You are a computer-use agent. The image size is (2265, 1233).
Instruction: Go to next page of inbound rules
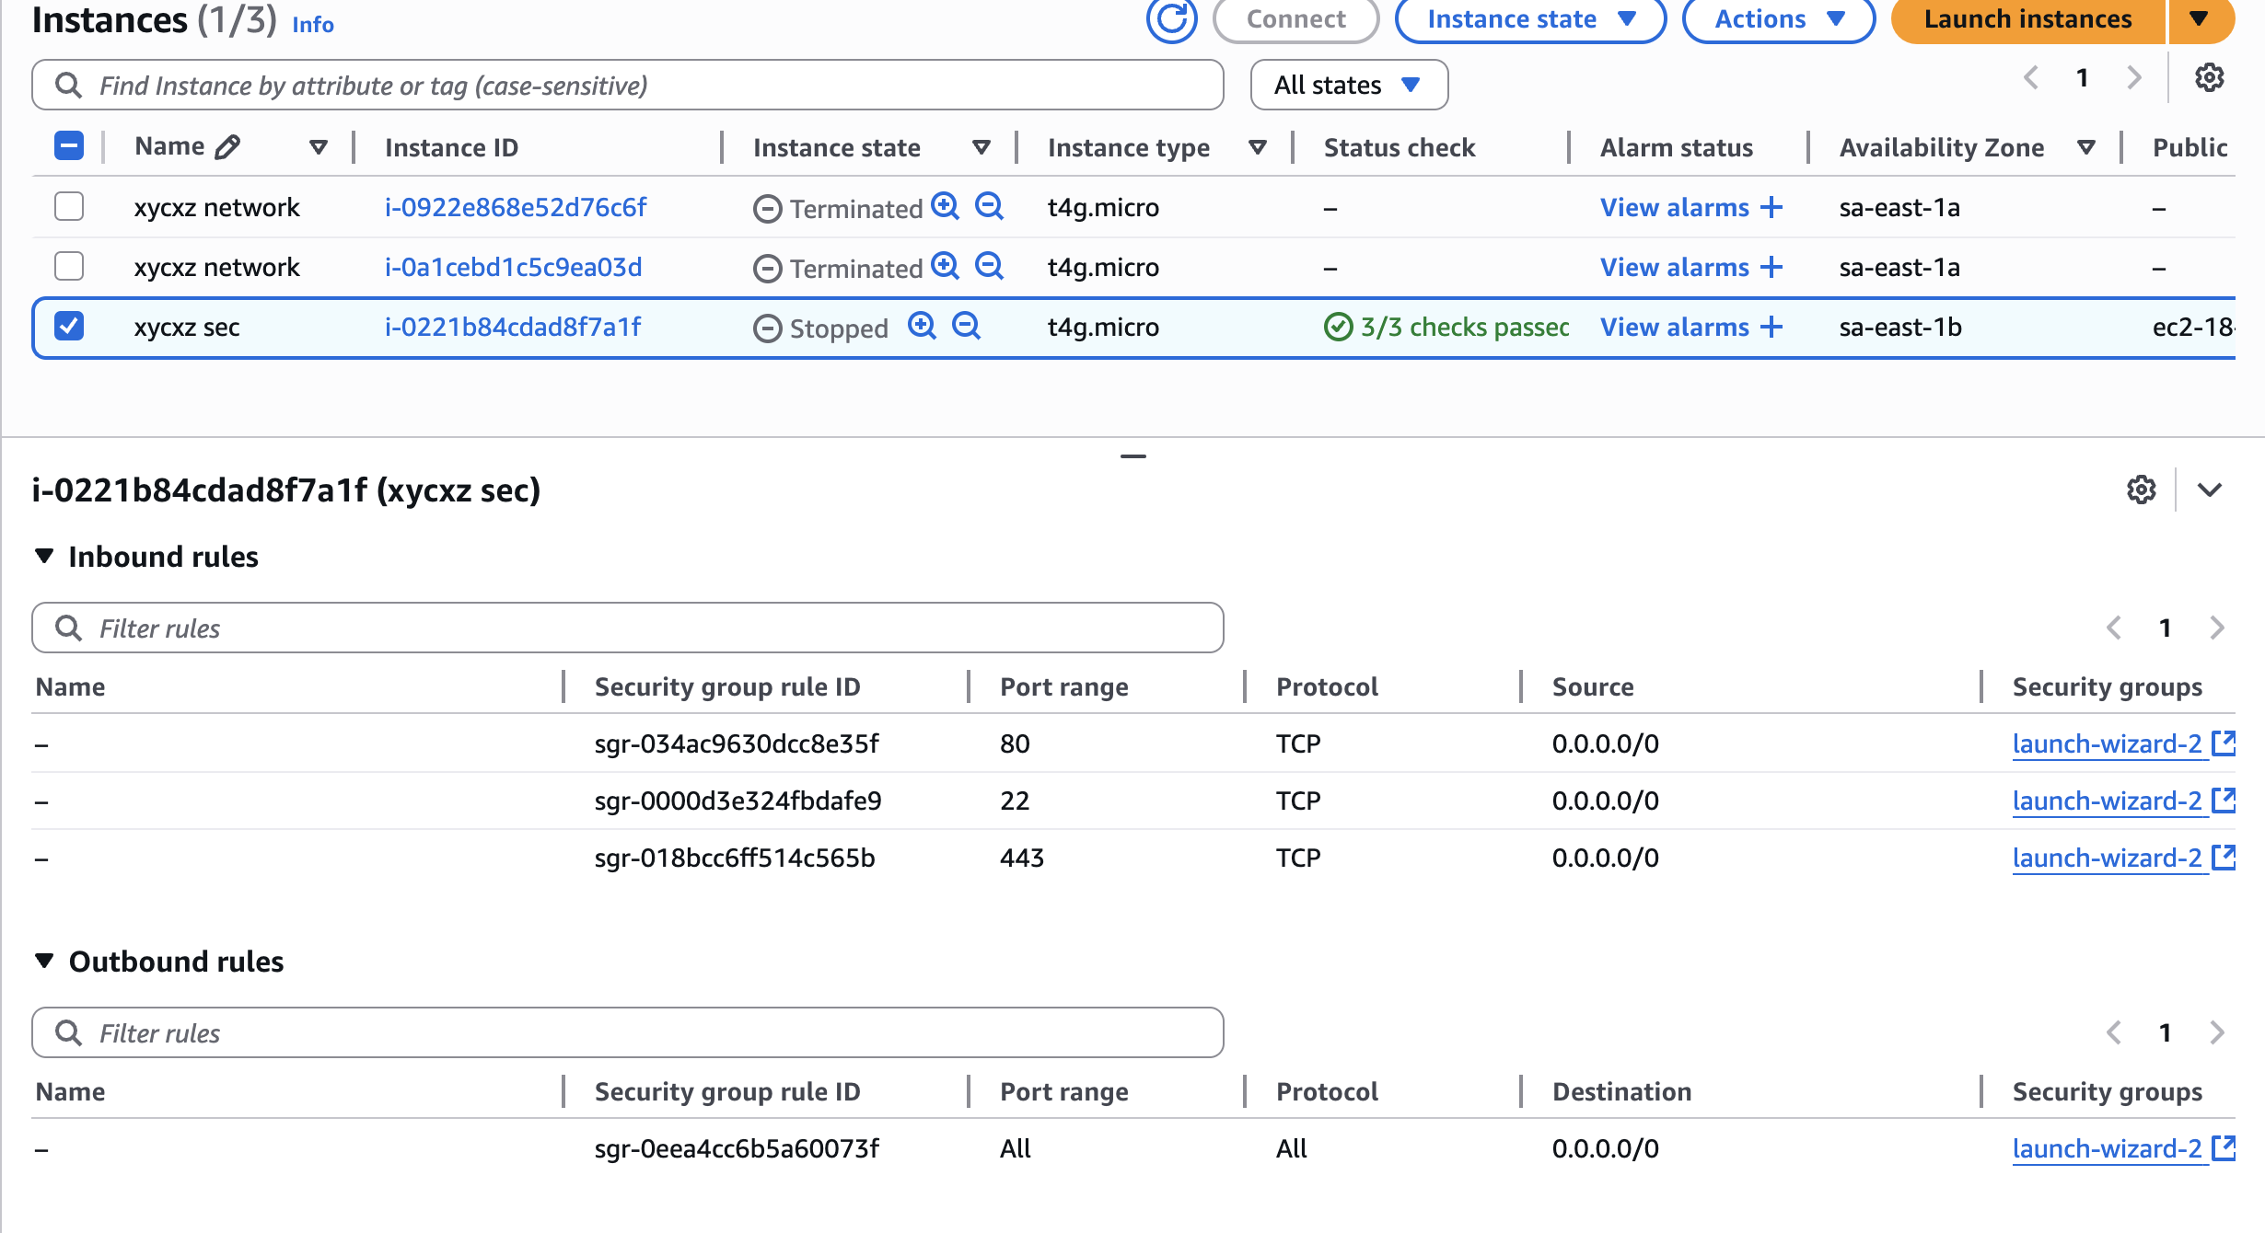[2215, 628]
